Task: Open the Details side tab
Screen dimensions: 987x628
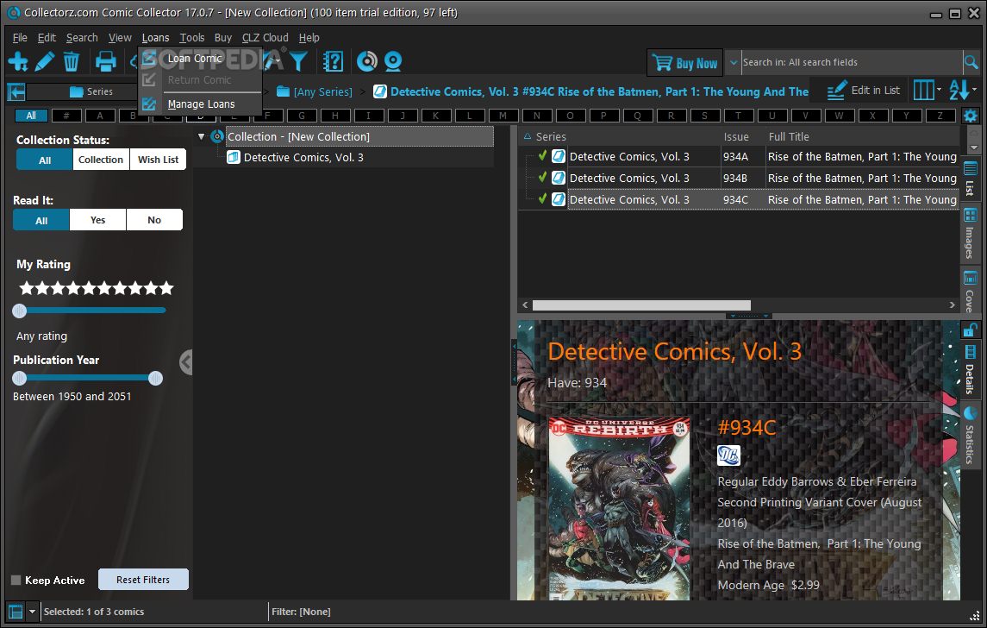Action: pos(970,370)
